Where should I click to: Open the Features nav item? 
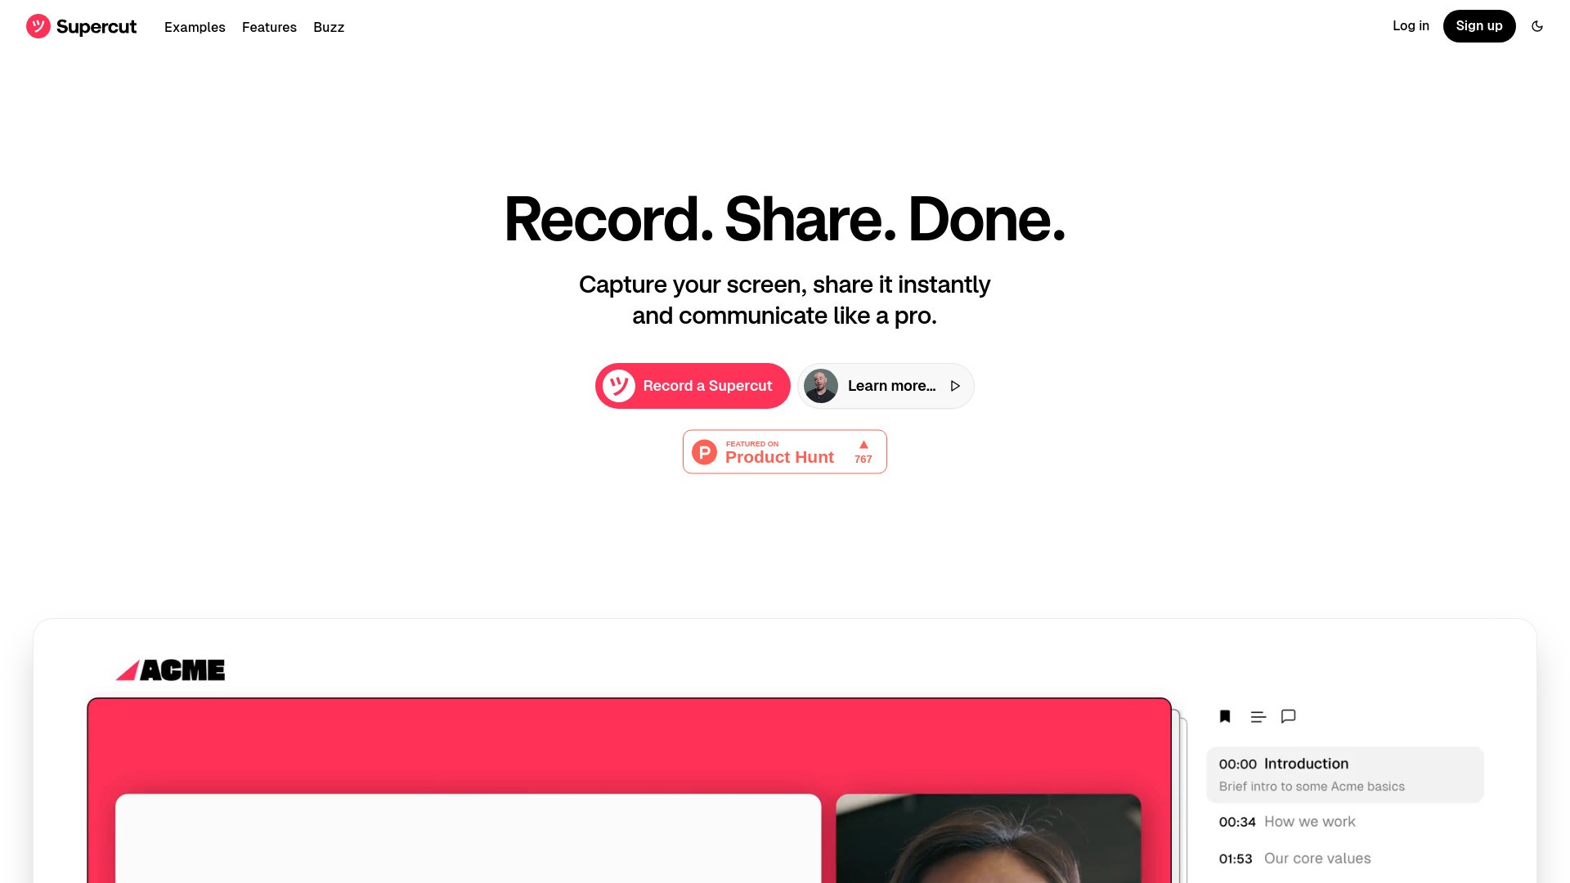[x=269, y=27]
